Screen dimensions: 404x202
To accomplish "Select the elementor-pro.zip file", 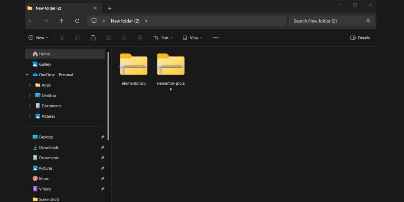I will click(171, 72).
